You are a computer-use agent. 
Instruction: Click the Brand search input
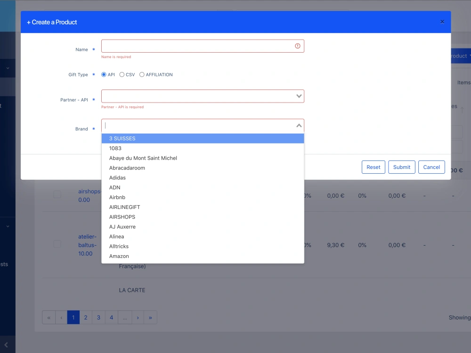198,126
